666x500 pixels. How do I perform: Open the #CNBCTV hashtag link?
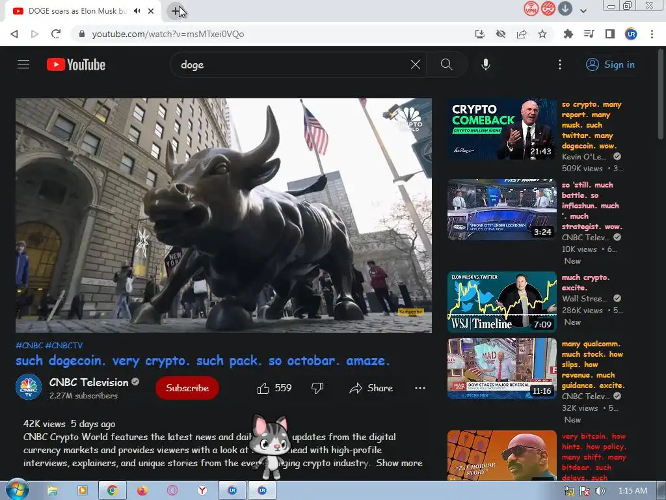[64, 345]
